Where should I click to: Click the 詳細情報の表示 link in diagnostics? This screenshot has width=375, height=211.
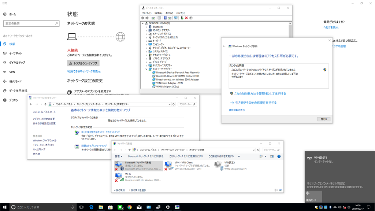pyautogui.click(x=237, y=110)
